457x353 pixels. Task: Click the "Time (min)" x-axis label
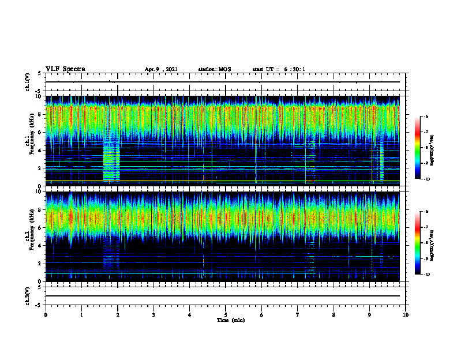click(231, 320)
